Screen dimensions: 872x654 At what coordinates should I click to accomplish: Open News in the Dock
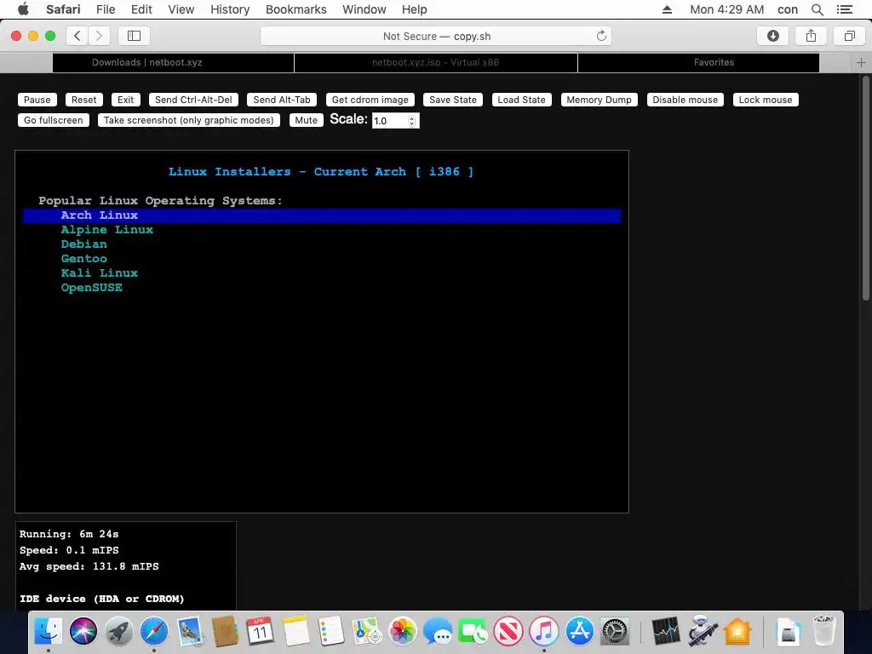click(x=508, y=631)
